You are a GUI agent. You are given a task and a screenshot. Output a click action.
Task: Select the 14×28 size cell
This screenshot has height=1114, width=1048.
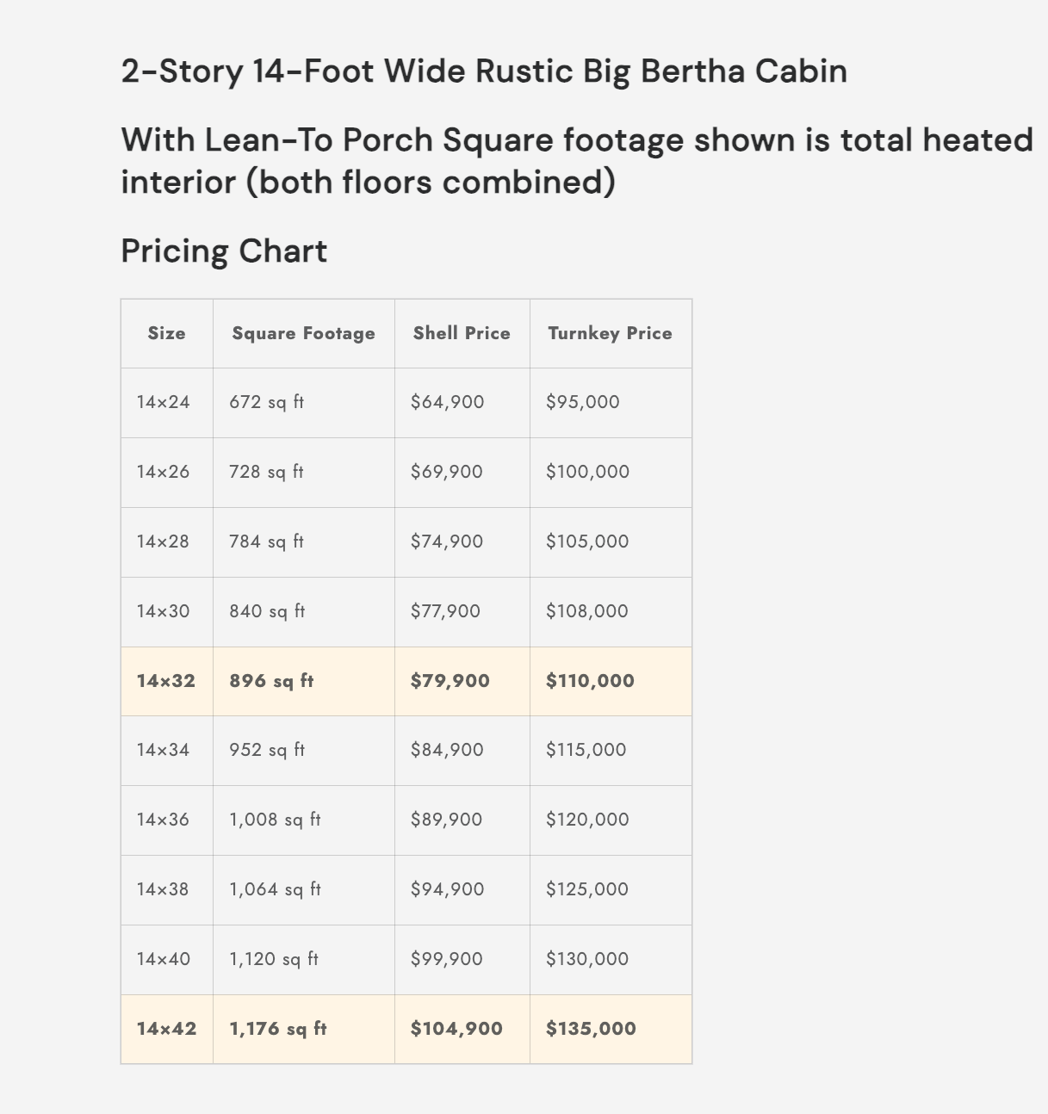[163, 542]
